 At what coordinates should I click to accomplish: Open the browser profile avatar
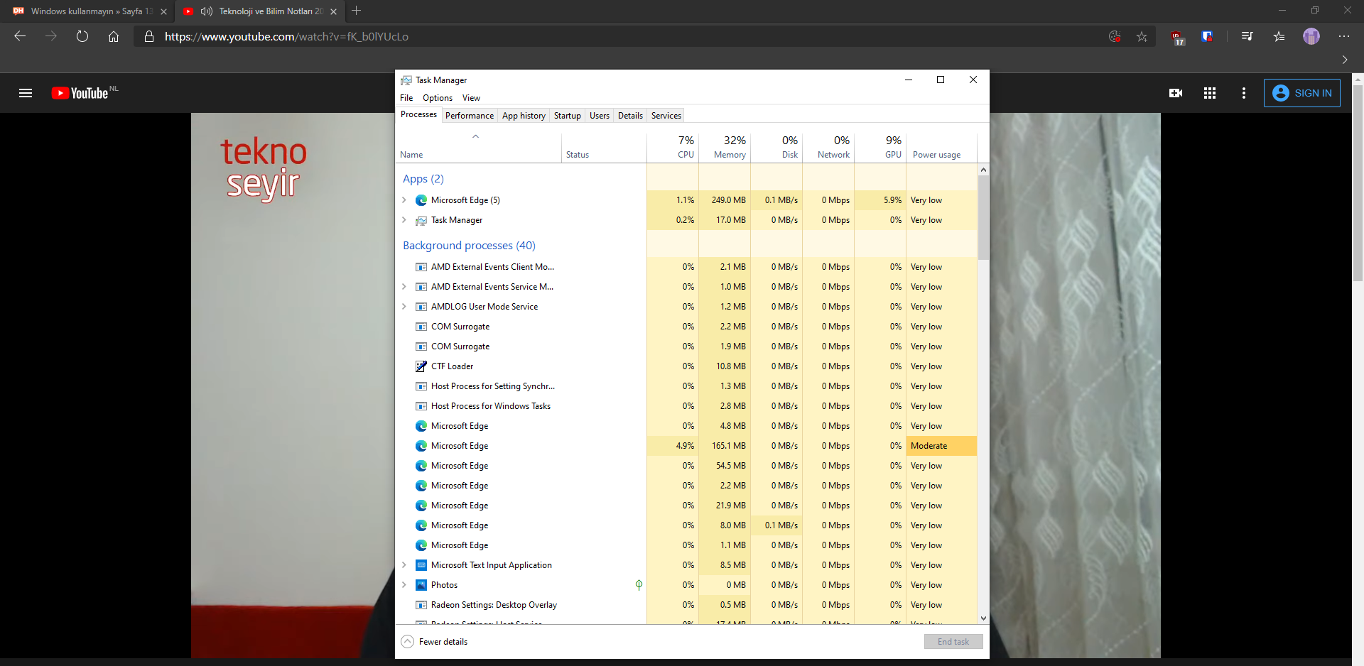tap(1311, 36)
